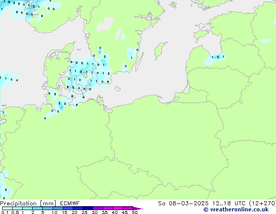Click the Gotland island on the map
Screen dimensions: 276x214
pos(160,51)
